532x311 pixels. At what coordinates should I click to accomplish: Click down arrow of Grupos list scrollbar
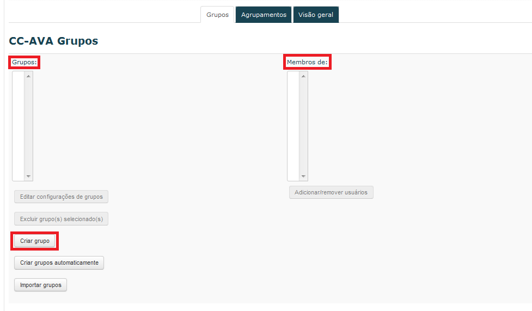point(29,176)
